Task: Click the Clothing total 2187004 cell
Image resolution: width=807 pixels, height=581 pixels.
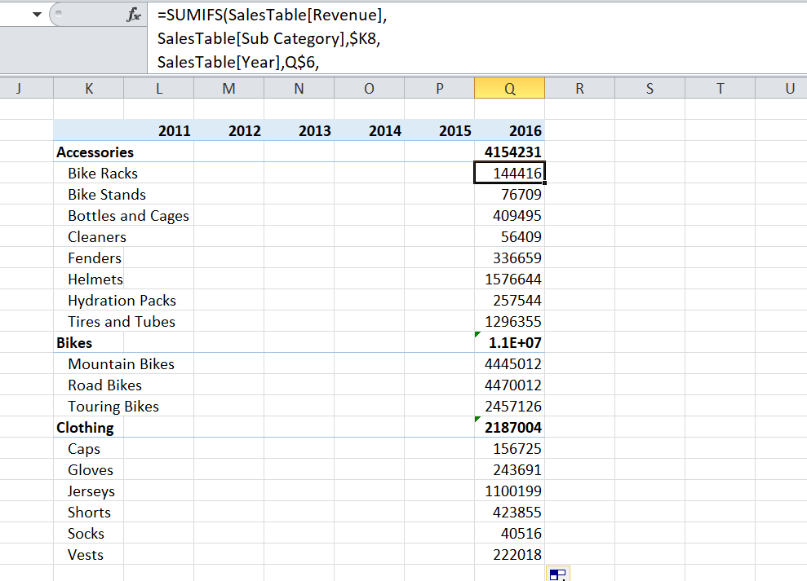Action: click(509, 427)
